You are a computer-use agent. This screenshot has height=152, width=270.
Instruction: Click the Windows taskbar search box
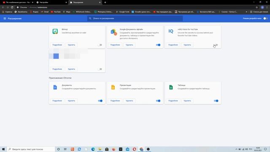pos(31,149)
